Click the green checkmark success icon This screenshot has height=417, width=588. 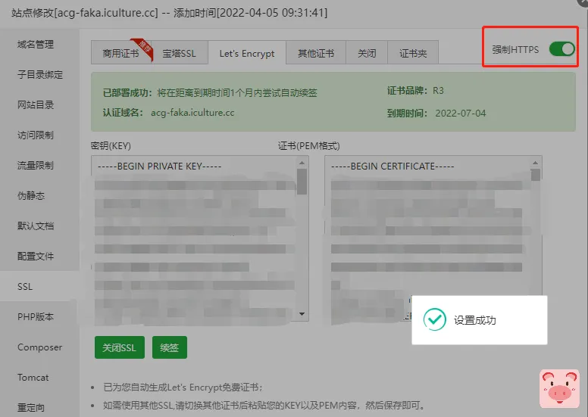coord(435,319)
